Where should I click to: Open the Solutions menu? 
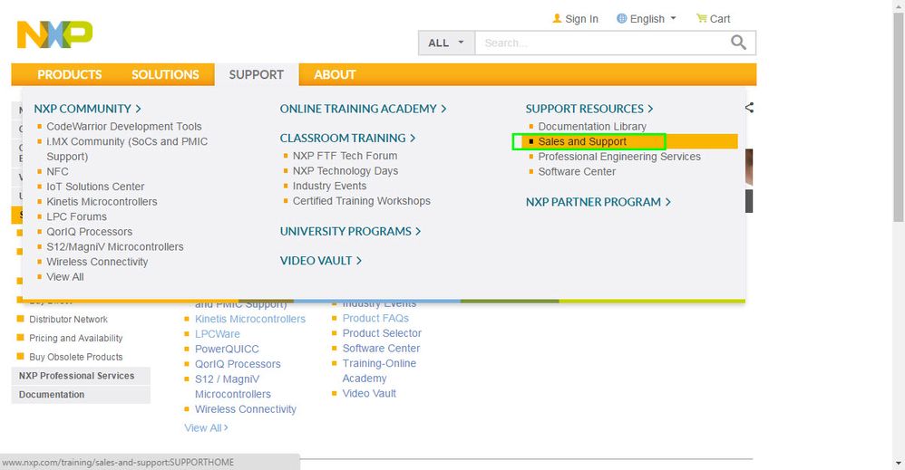(x=165, y=74)
